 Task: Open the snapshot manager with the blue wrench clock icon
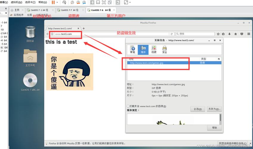pos(84,2)
